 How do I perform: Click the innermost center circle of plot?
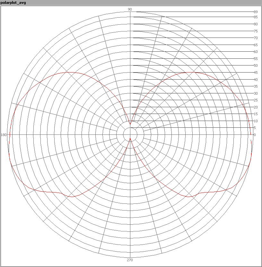pyautogui.click(x=130, y=135)
